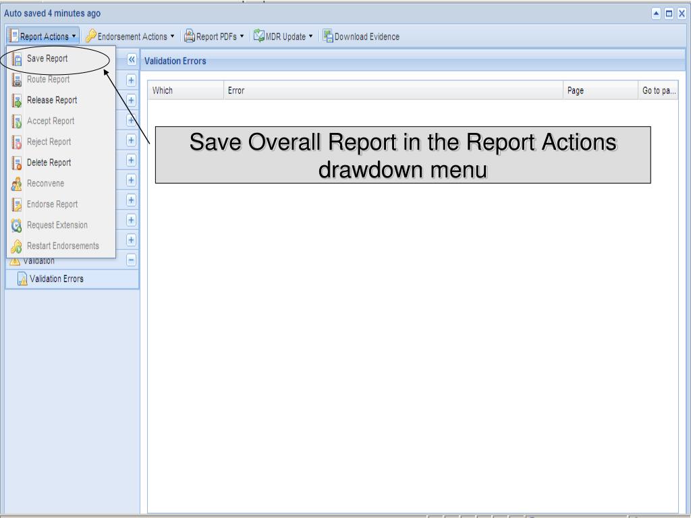Click the Delete Report icon
This screenshot has height=518, width=691.
tap(17, 163)
